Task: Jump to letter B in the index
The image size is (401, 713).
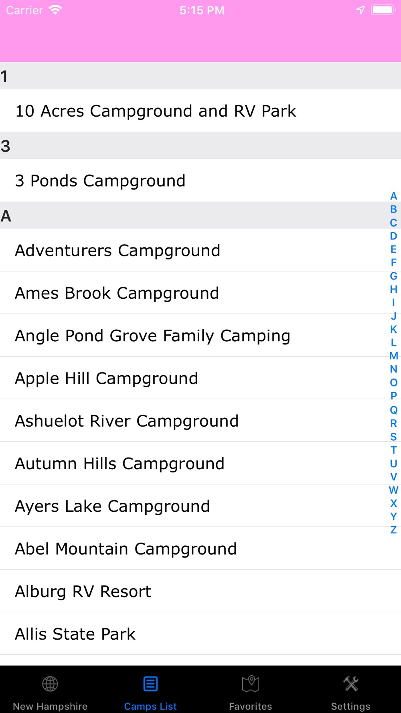Action: 393,209
